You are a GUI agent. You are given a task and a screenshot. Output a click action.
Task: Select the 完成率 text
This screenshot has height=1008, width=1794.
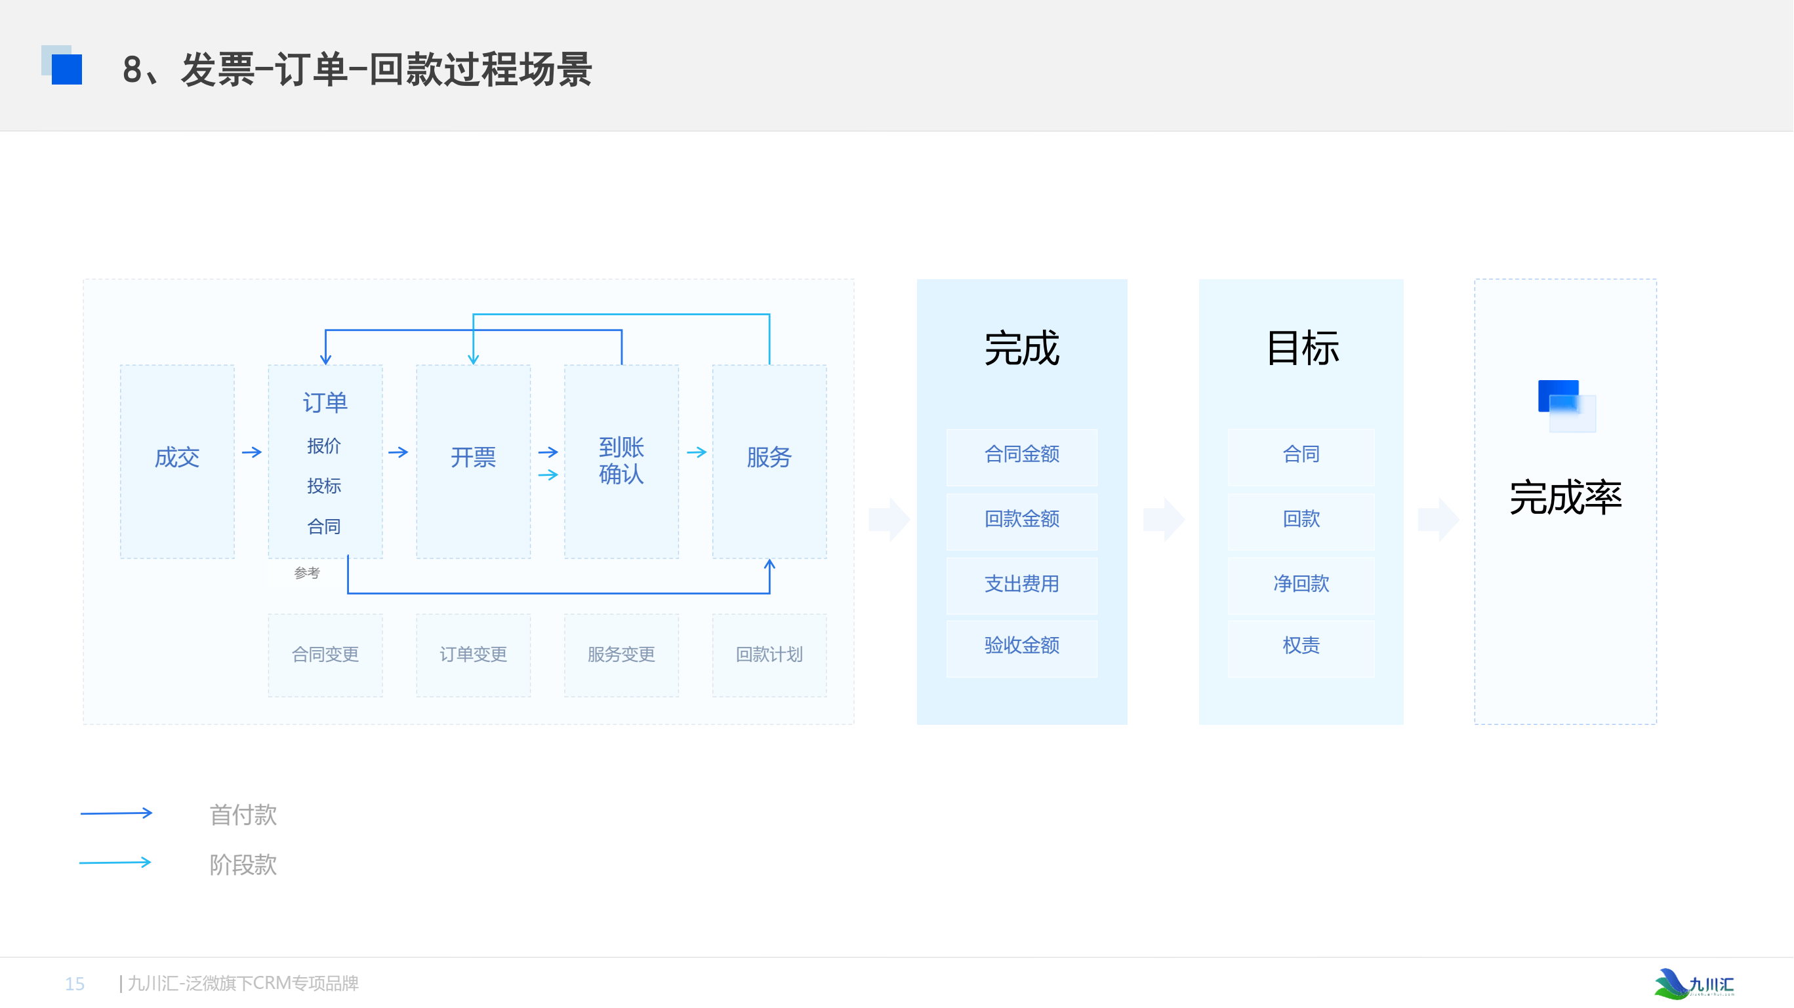[1566, 497]
